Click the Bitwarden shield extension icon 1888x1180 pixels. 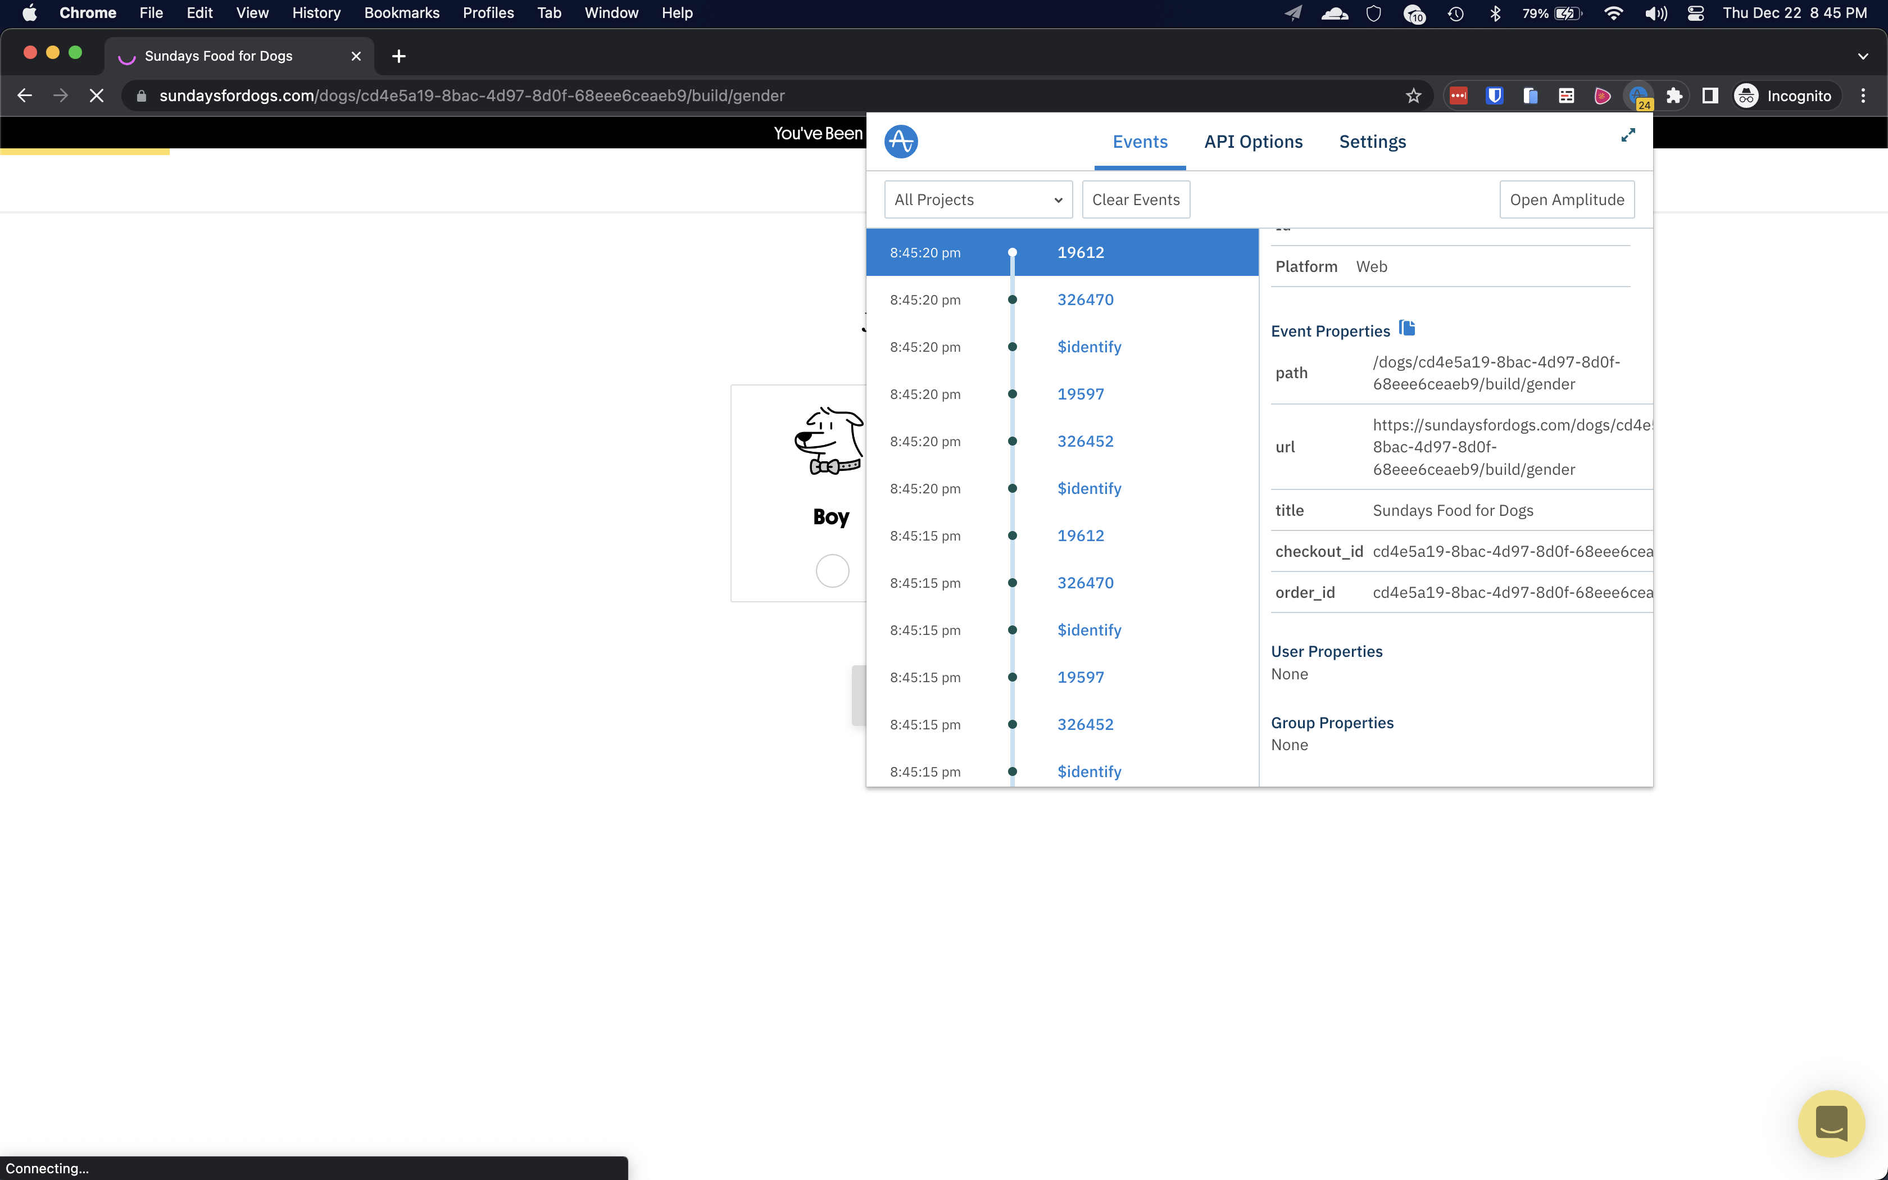(1494, 96)
